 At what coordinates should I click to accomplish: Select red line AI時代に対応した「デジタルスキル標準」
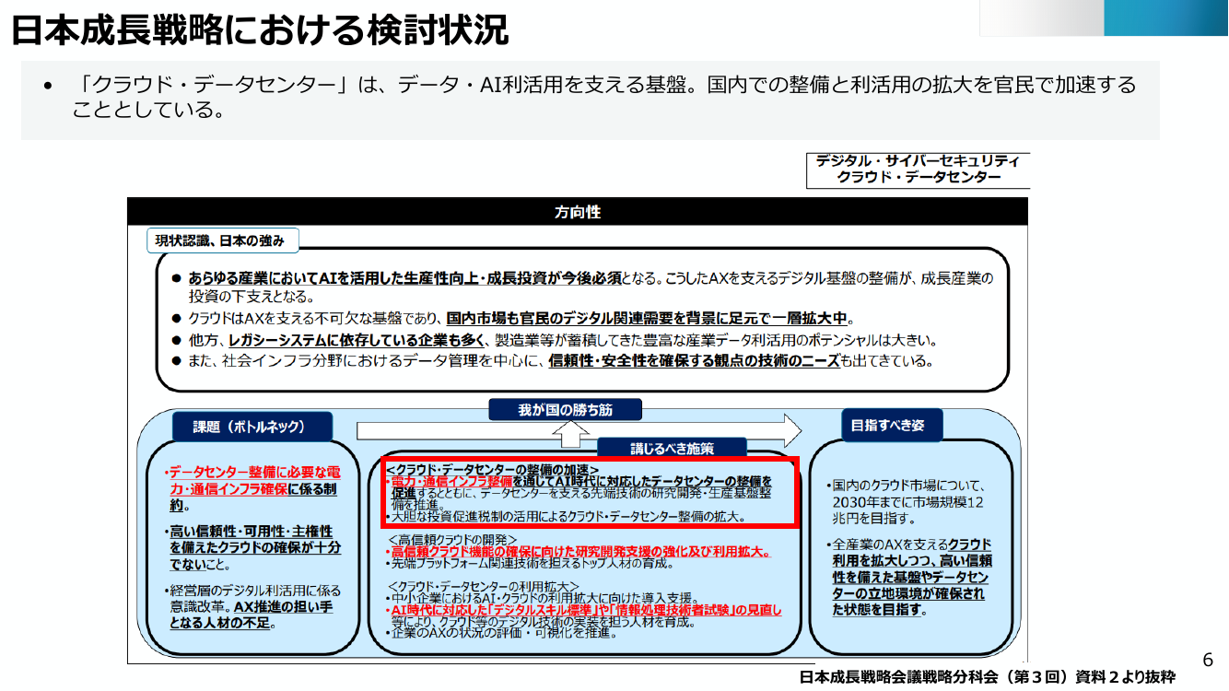584,610
